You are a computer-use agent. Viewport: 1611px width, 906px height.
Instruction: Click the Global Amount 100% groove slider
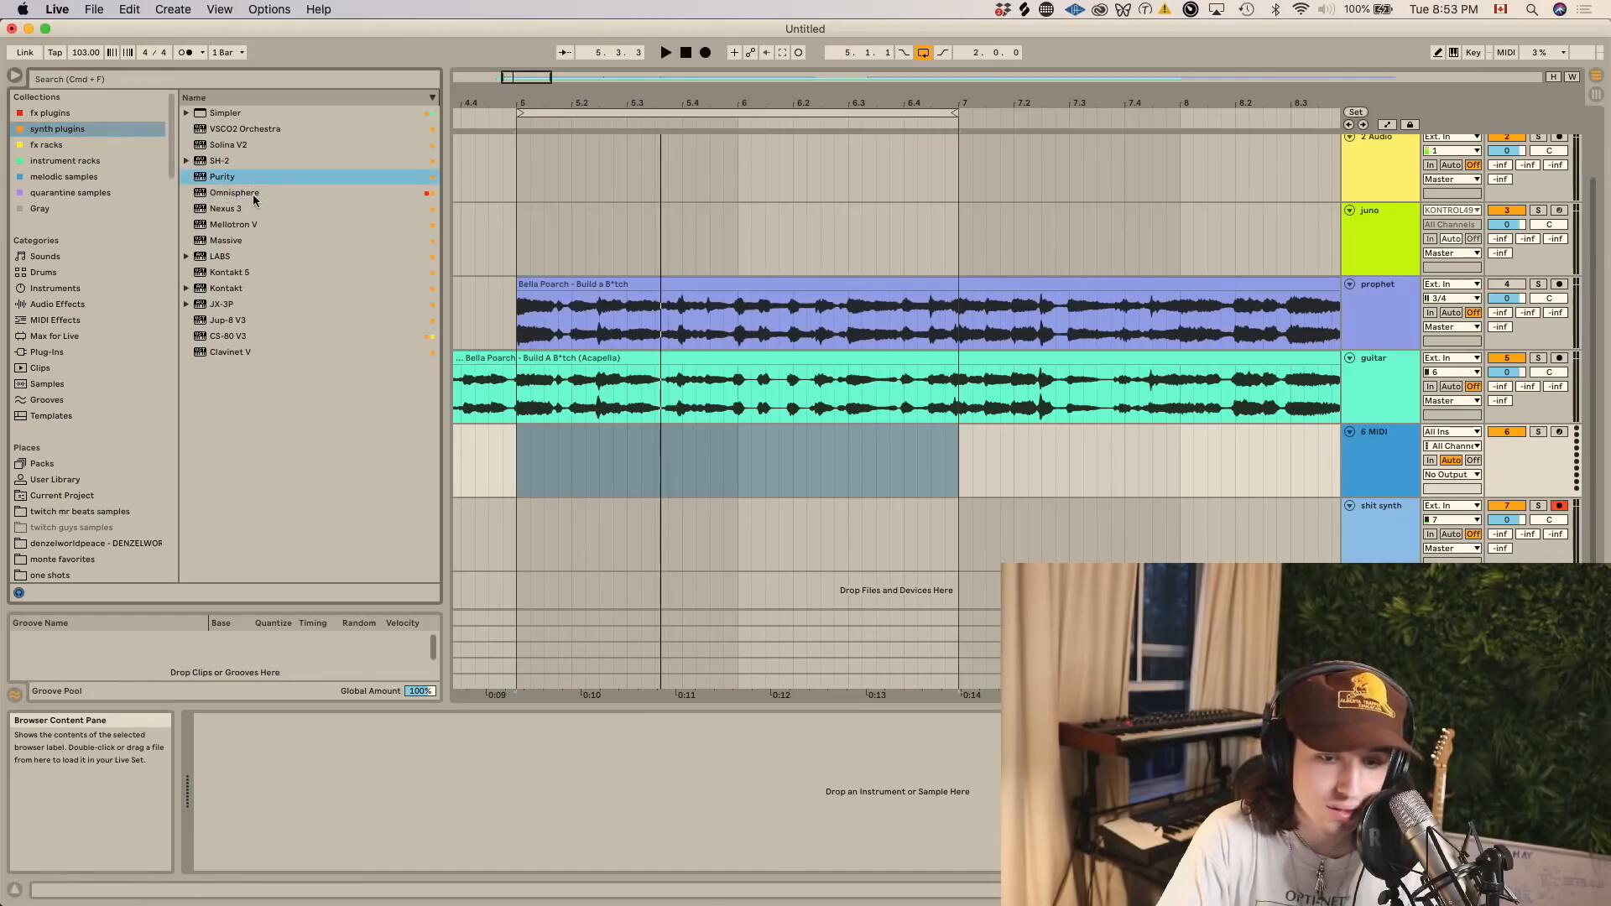420,691
